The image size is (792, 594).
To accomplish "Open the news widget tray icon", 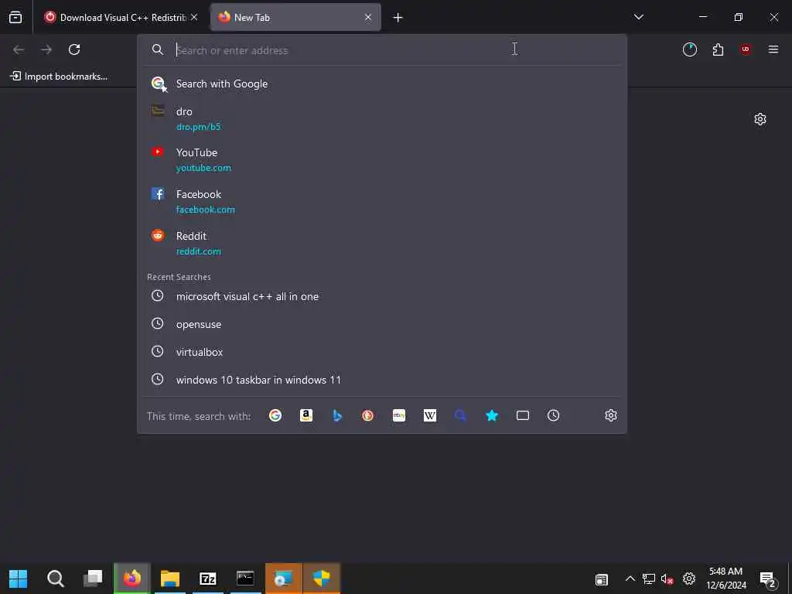I will point(601,579).
